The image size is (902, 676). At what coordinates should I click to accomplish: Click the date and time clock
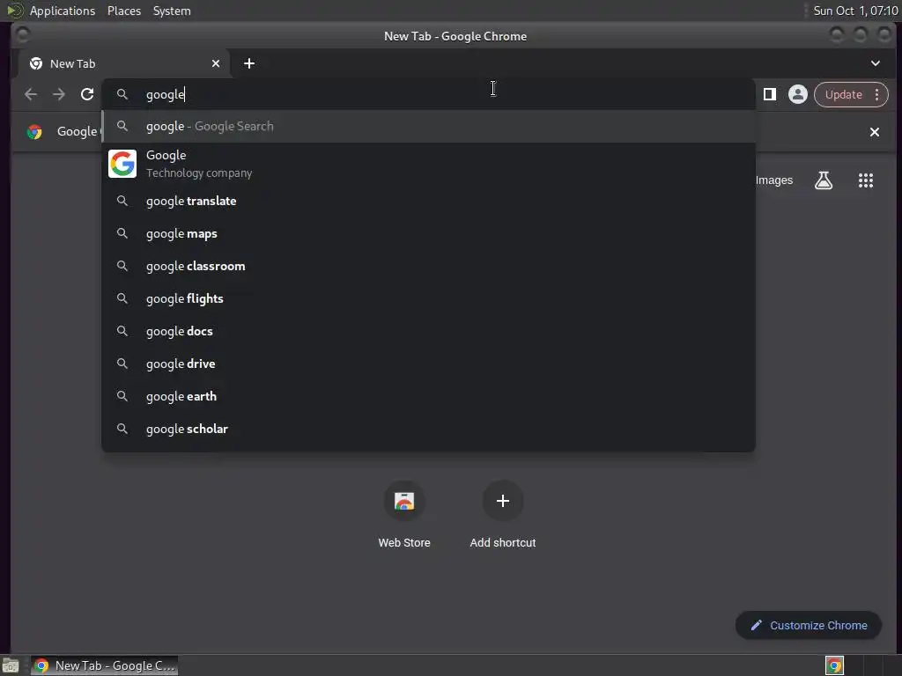pyautogui.click(x=854, y=11)
